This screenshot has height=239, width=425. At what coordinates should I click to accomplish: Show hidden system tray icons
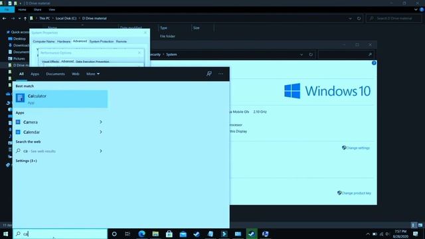pos(368,234)
